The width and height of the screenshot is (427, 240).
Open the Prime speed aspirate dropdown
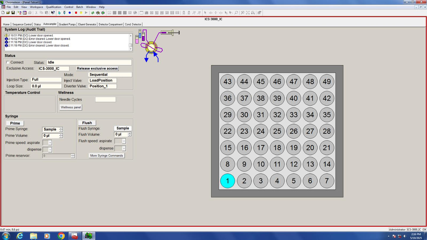pyautogui.click(x=50, y=143)
